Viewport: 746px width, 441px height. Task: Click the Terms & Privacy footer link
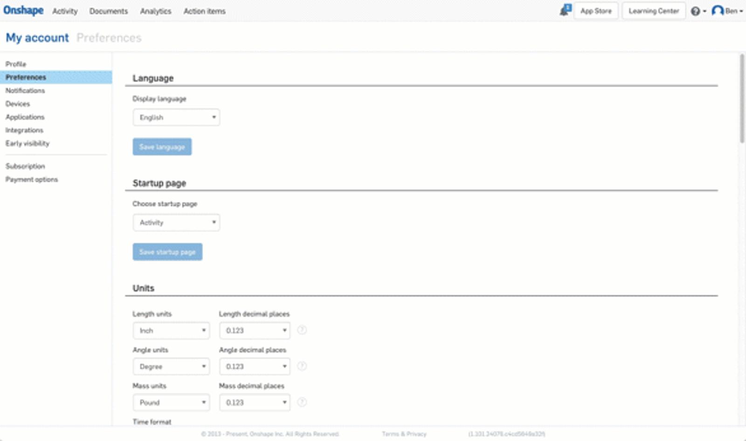click(x=404, y=434)
